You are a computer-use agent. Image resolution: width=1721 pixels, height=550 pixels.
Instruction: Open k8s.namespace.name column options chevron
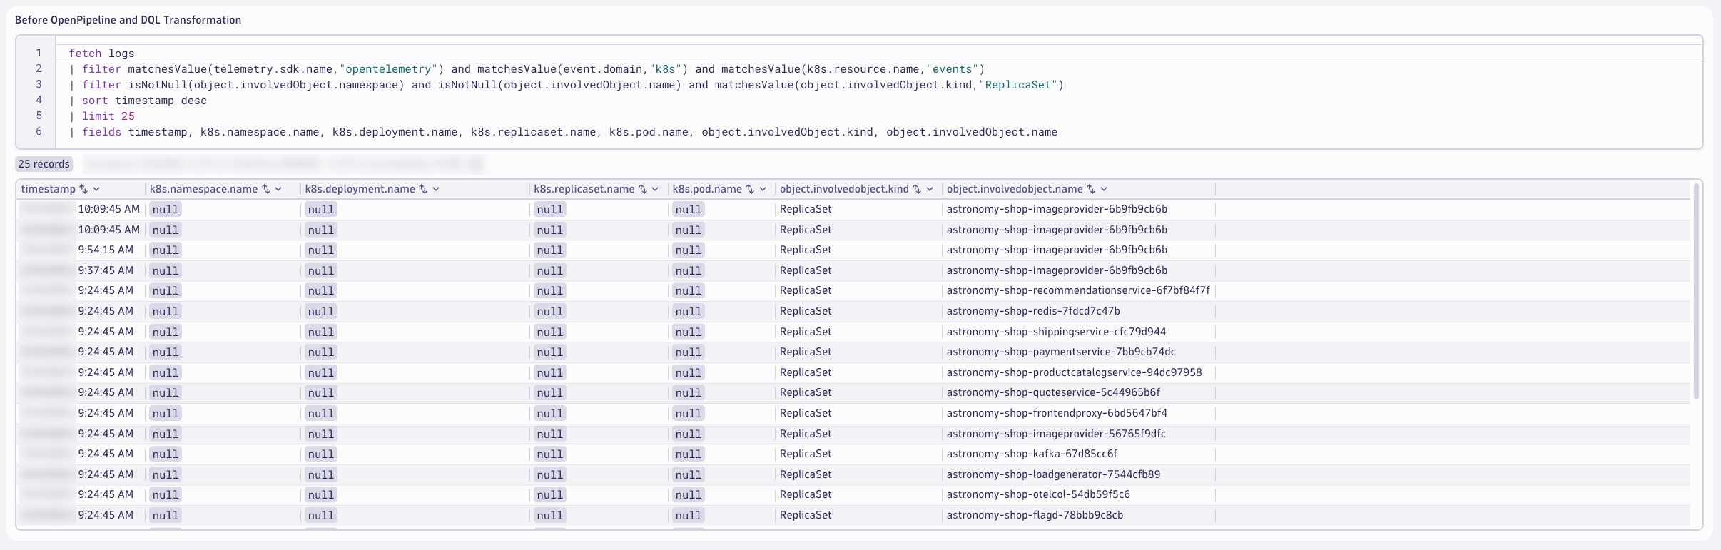(278, 189)
